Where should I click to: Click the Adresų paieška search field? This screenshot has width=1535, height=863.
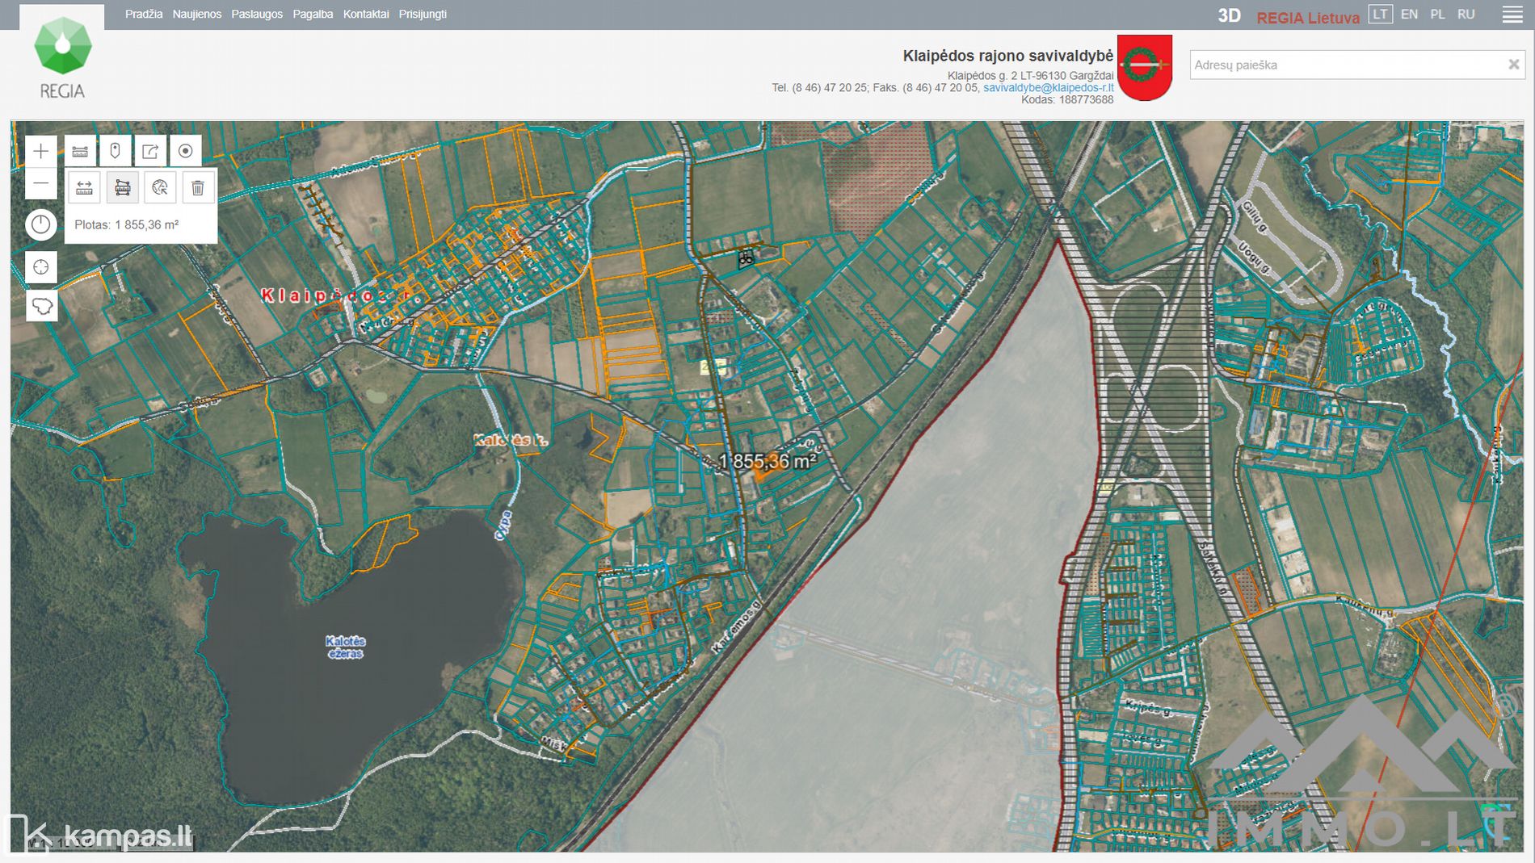pyautogui.click(x=1345, y=65)
